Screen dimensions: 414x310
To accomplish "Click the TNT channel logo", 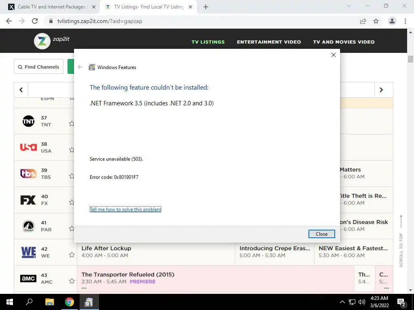I will [x=28, y=121].
